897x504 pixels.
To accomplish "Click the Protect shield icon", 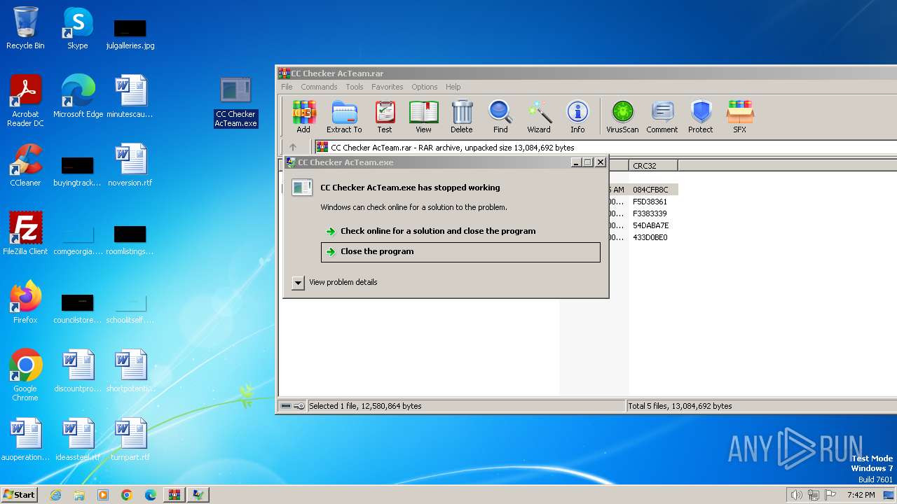I will [x=700, y=116].
